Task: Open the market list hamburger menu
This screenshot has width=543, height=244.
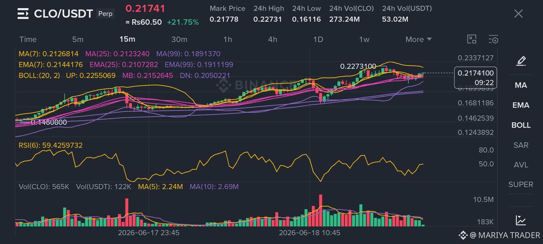Action: click(23, 14)
